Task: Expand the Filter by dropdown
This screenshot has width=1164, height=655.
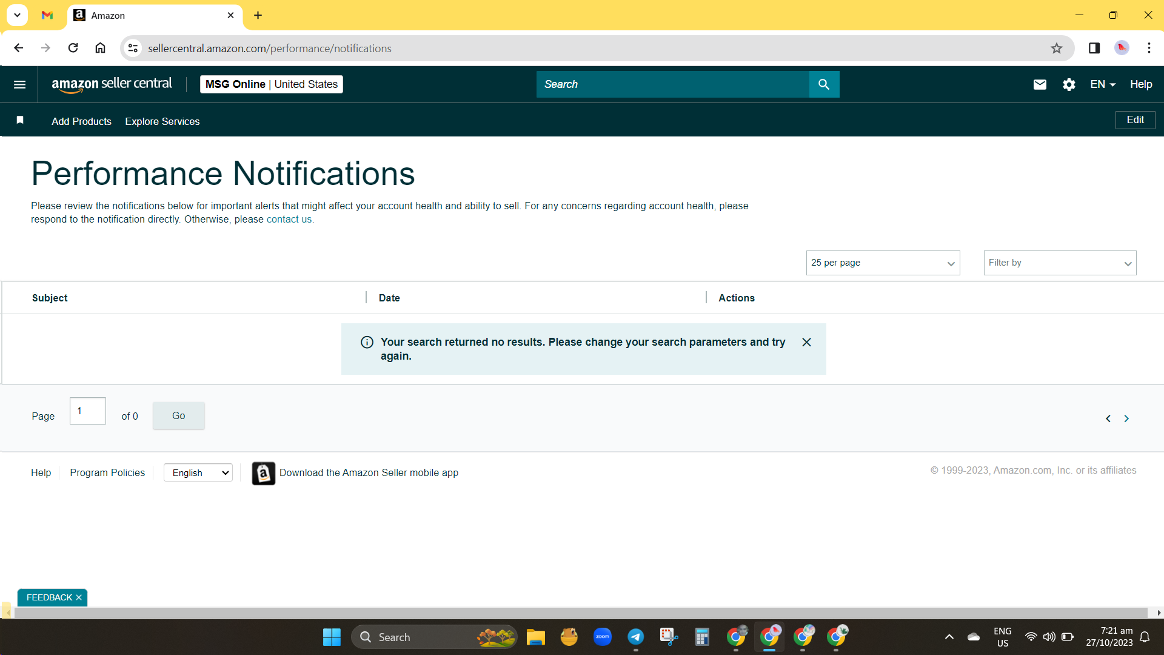Action: pos(1060,263)
